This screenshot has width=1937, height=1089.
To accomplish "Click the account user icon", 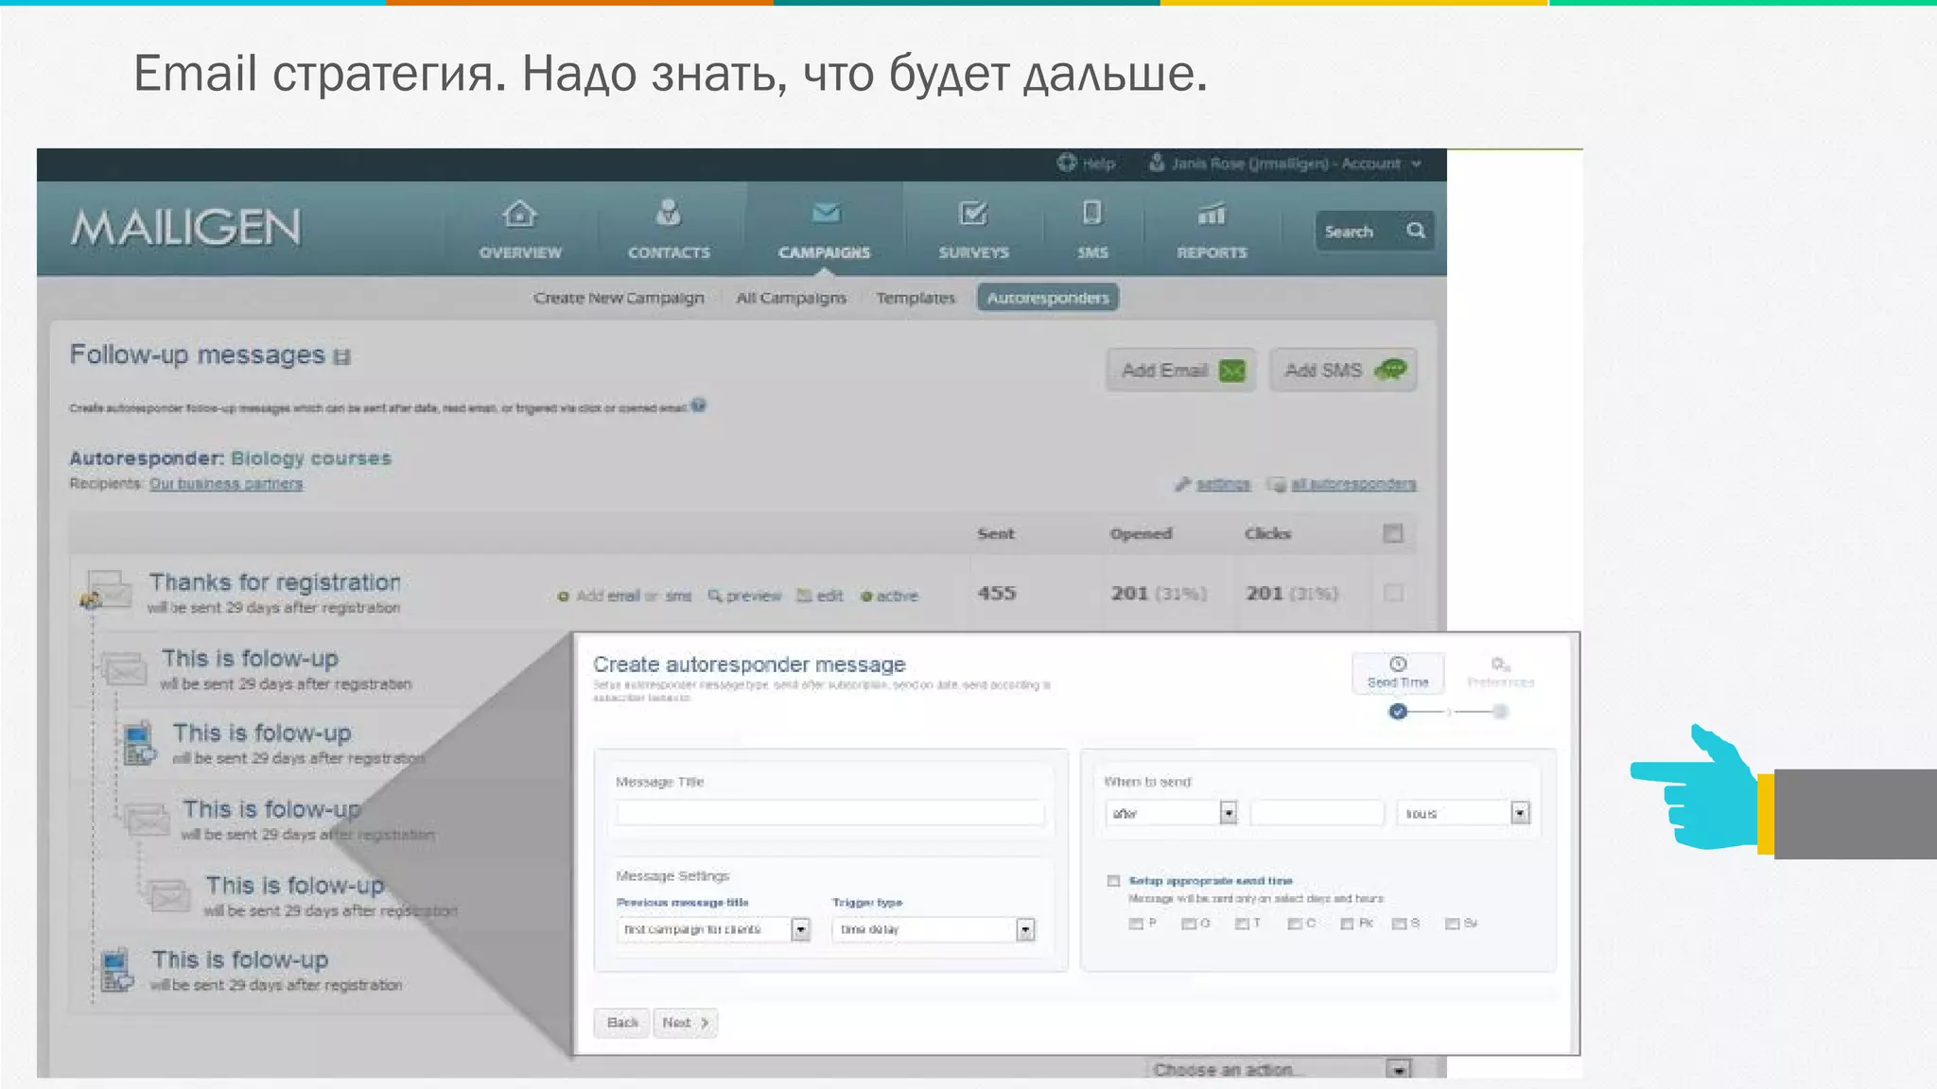I will point(1156,163).
